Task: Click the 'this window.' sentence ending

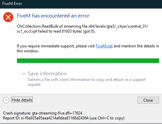Action: click(x=28, y=51)
